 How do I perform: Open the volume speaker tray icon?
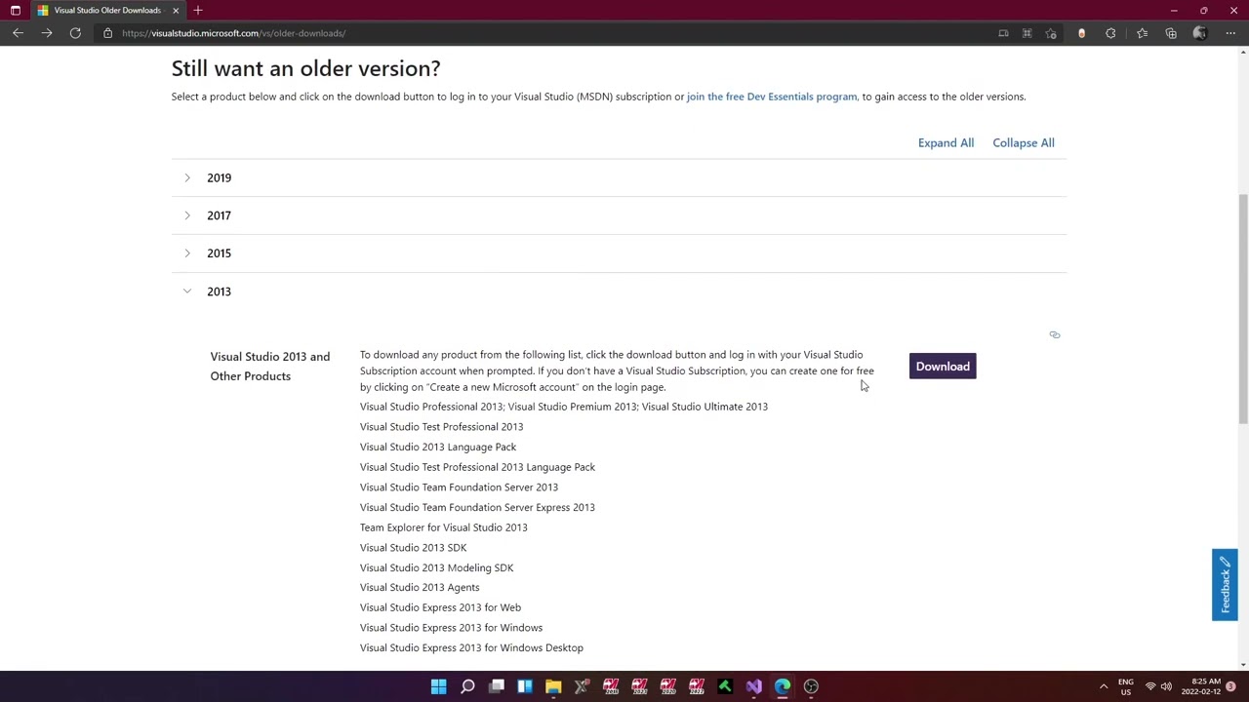coord(1166,686)
